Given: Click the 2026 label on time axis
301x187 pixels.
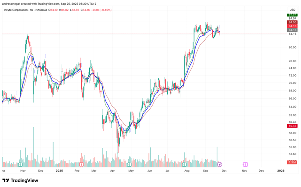Looking at the screenshot, I should 281,171.
